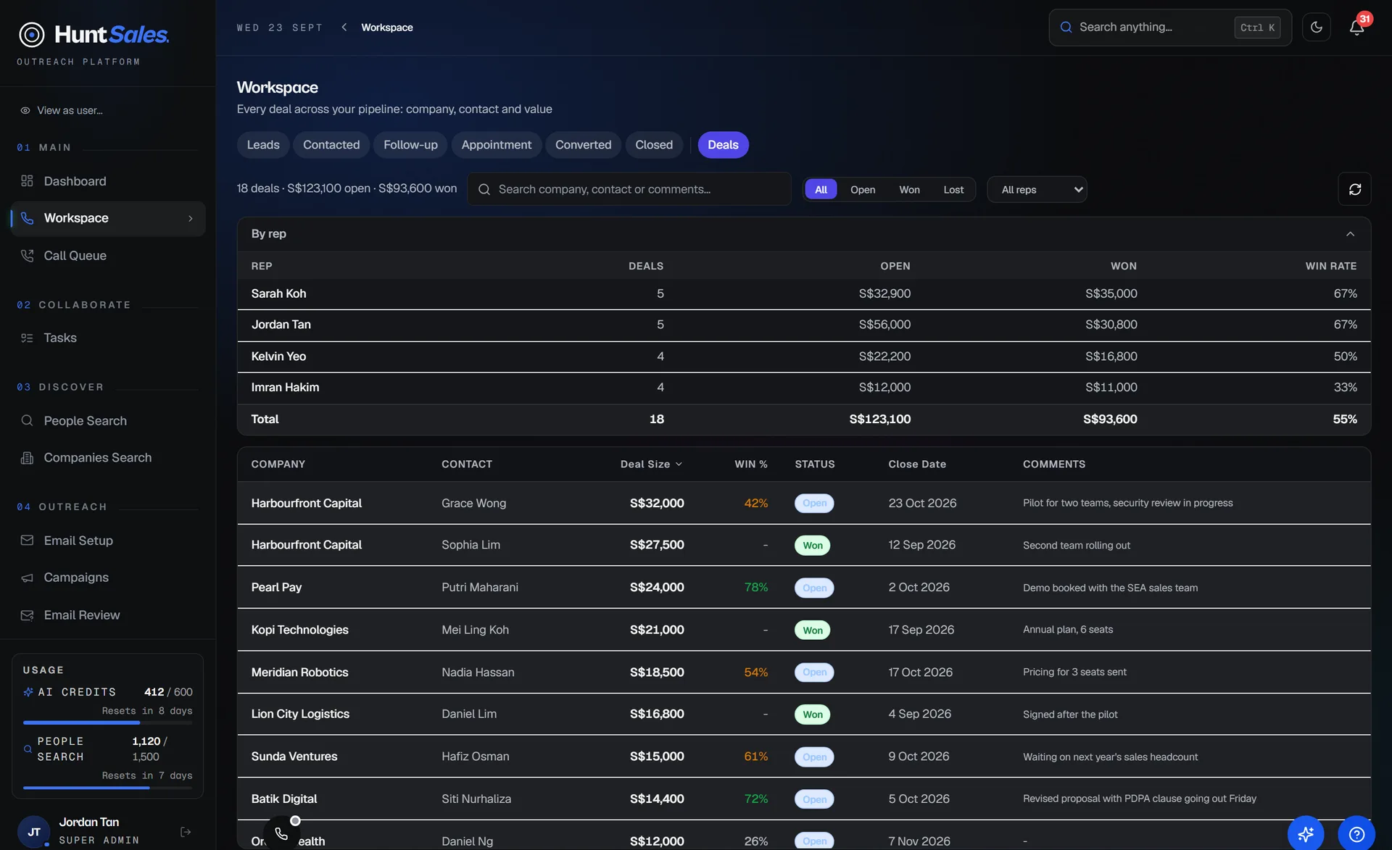Switch to the Follow-up tab
Screen dimensions: 1392x850
click(410, 145)
